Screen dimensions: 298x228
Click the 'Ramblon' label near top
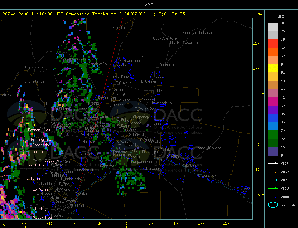point(119,28)
